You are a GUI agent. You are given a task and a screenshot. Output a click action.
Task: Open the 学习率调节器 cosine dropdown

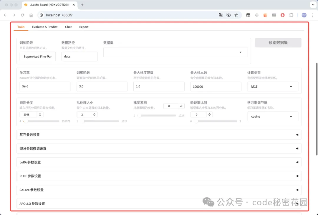(x=273, y=116)
